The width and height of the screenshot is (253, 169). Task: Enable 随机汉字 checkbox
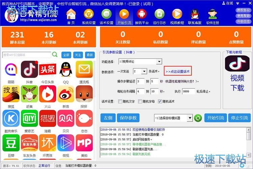pyautogui.click(x=120, y=101)
